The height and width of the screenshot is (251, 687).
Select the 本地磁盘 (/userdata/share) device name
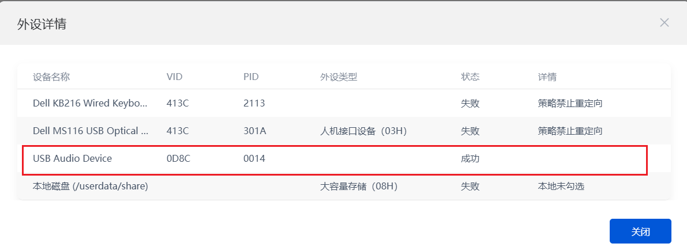[x=91, y=186]
